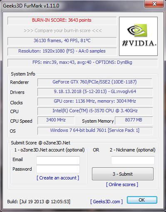Submit the score with 3 - Submit
Screen dimensions: 166x212
coord(123,174)
